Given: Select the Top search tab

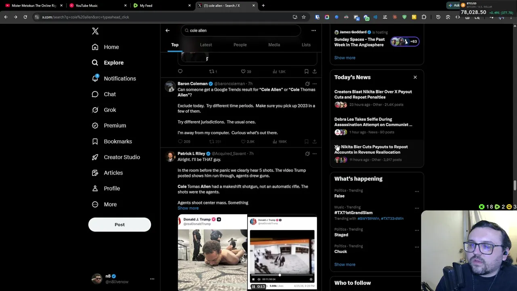Looking at the screenshot, I should pyautogui.click(x=175, y=45).
